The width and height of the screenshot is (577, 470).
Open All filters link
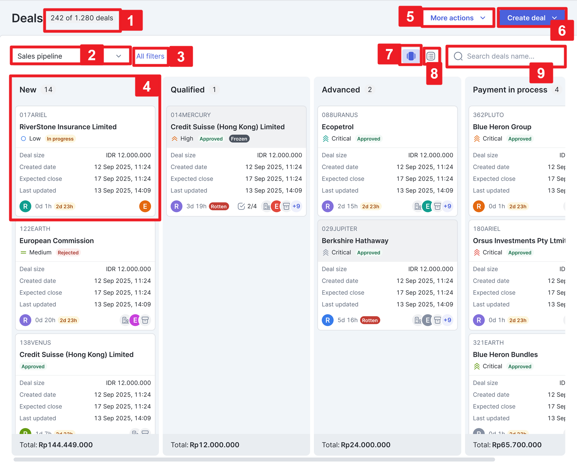150,56
